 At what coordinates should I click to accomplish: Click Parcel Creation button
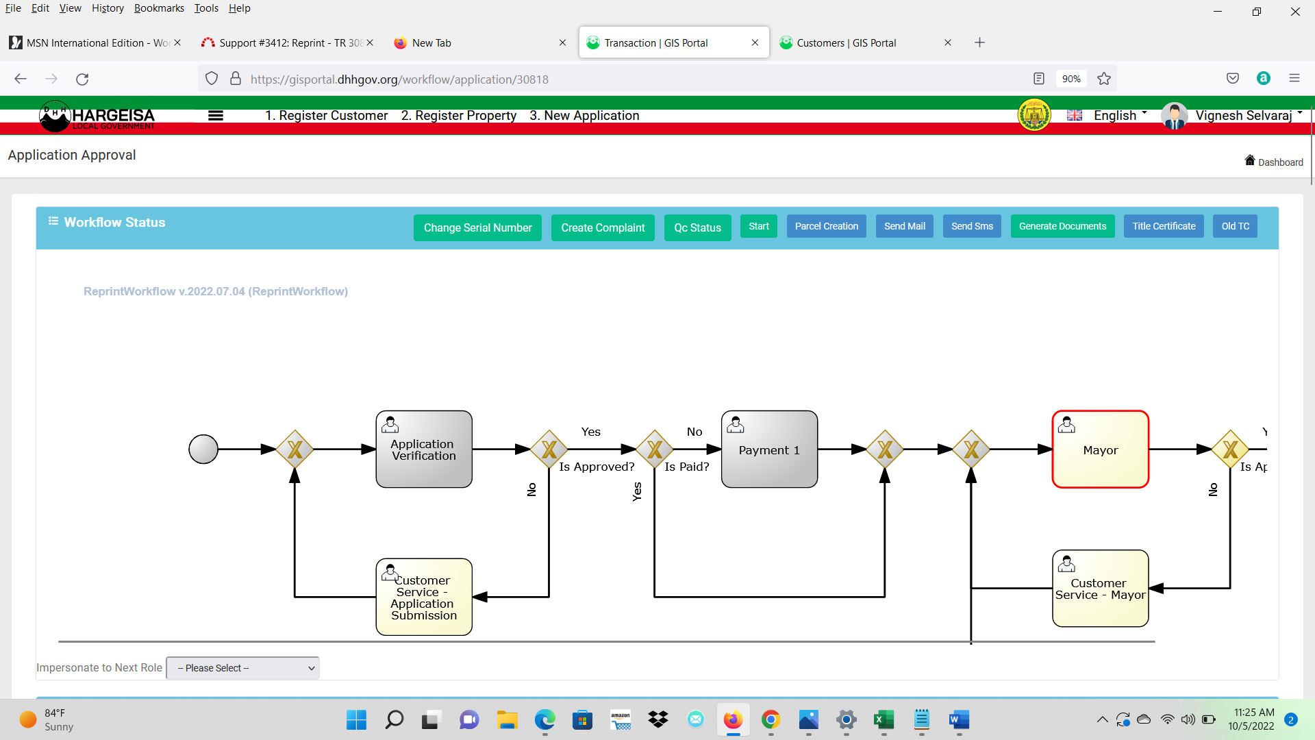tap(827, 226)
